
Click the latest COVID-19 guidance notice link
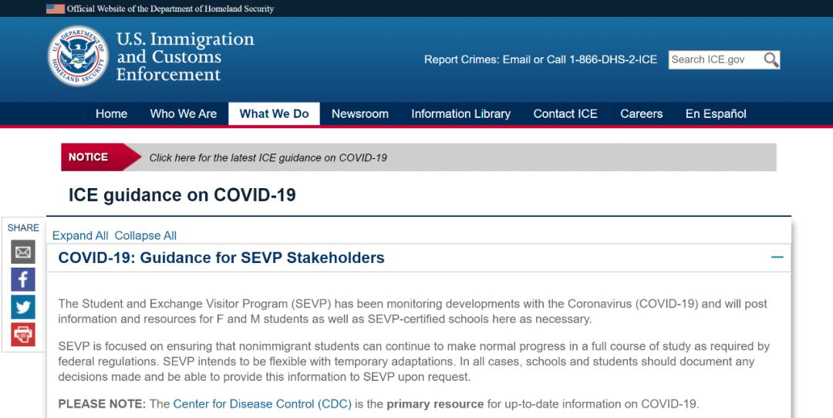pyautogui.click(x=268, y=157)
